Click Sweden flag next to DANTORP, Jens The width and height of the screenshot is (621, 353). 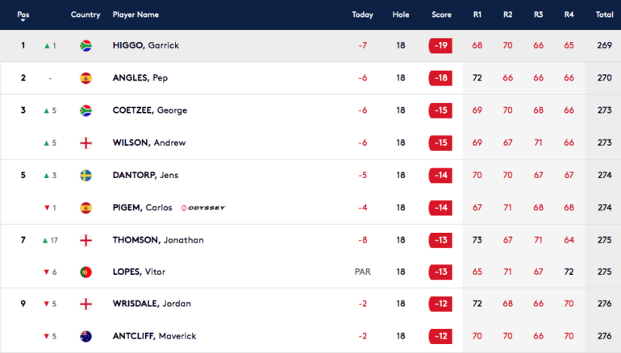[x=86, y=176]
